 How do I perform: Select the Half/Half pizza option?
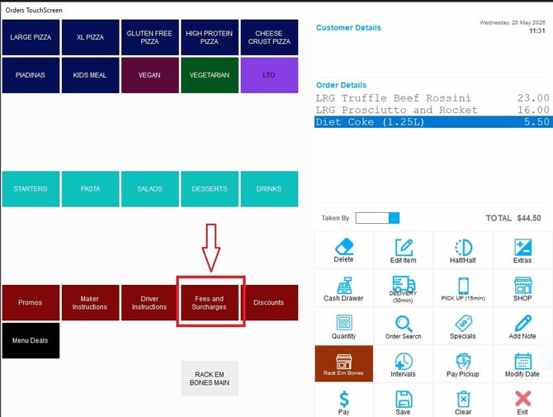pyautogui.click(x=463, y=251)
